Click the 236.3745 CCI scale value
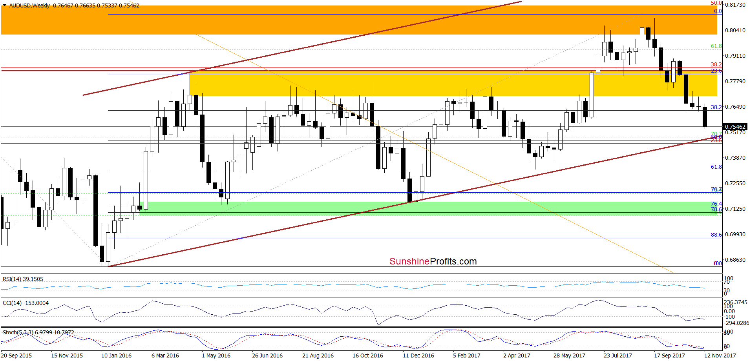Viewport: 749px width, 361px height. click(736, 302)
